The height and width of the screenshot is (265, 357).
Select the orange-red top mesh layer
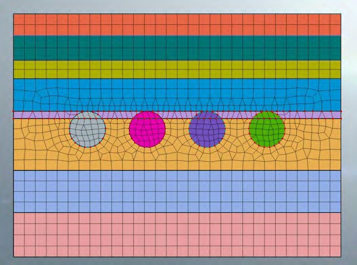coord(177,25)
